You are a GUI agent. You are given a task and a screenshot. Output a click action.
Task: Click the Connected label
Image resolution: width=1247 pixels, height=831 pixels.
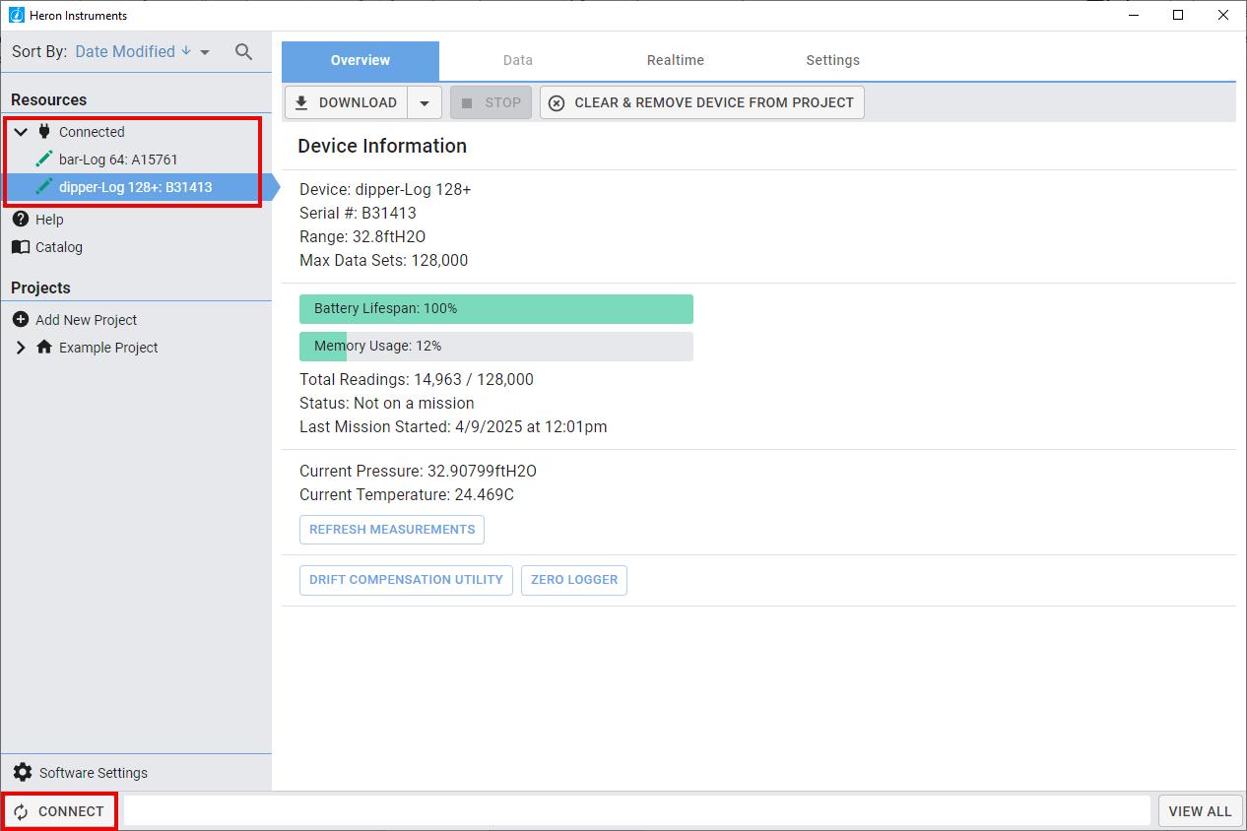92,131
